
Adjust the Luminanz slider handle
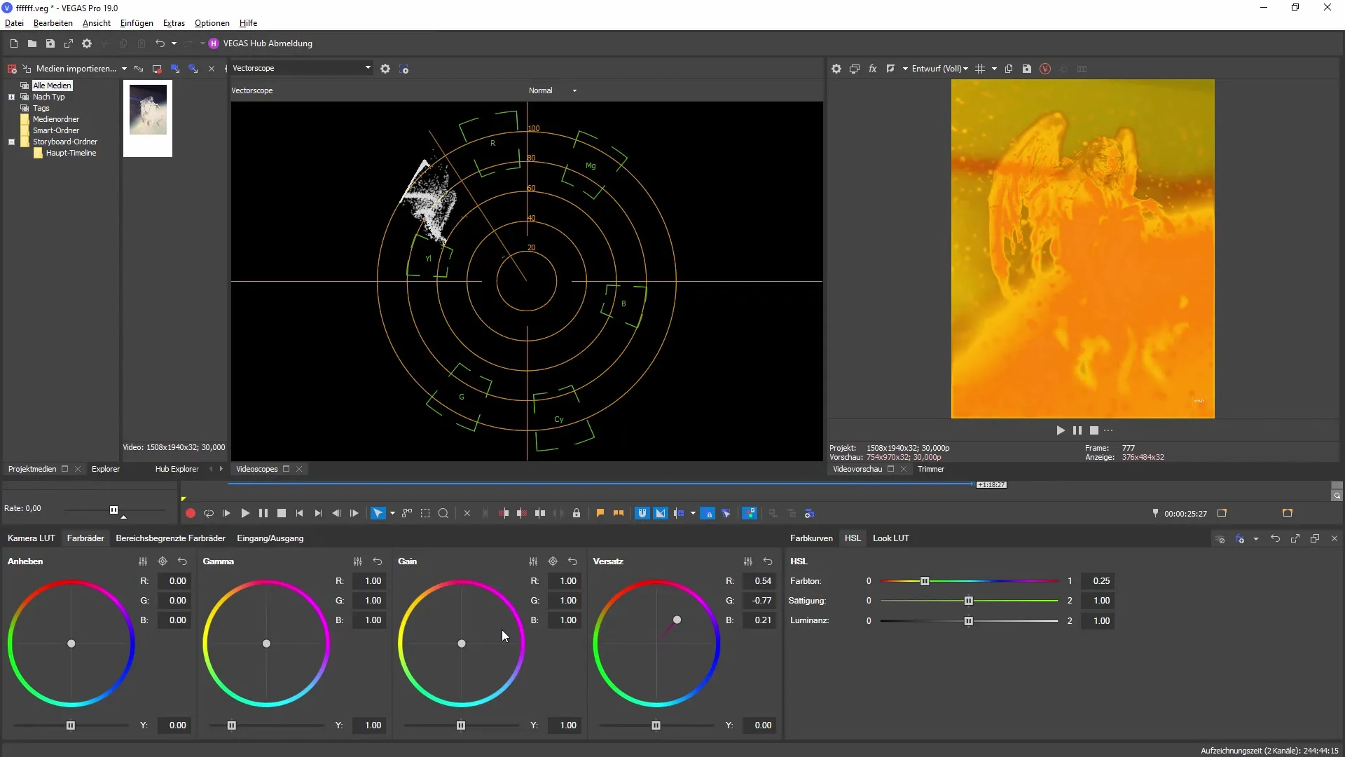pos(969,621)
